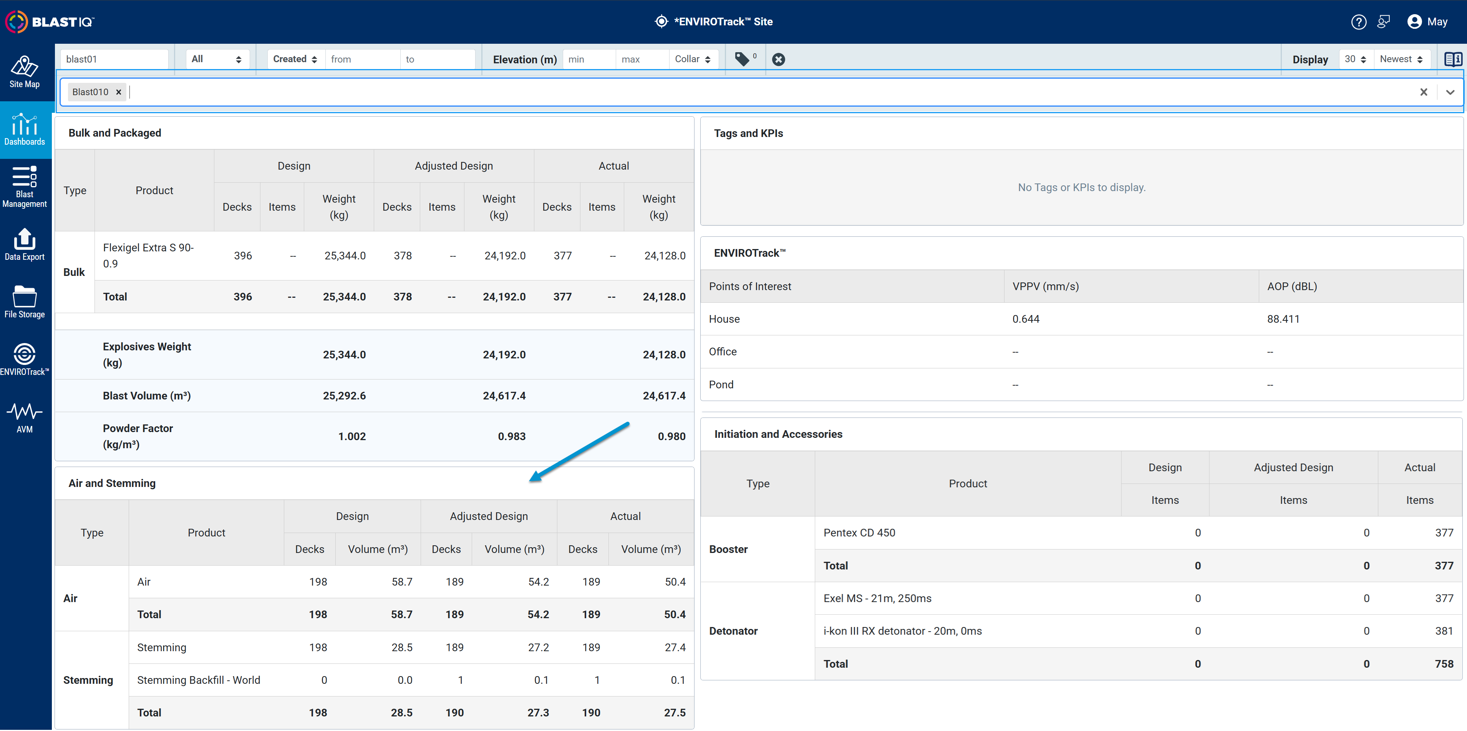Image resolution: width=1467 pixels, height=731 pixels.
Task: Clear all filters with the circled X
Action: pyautogui.click(x=779, y=59)
